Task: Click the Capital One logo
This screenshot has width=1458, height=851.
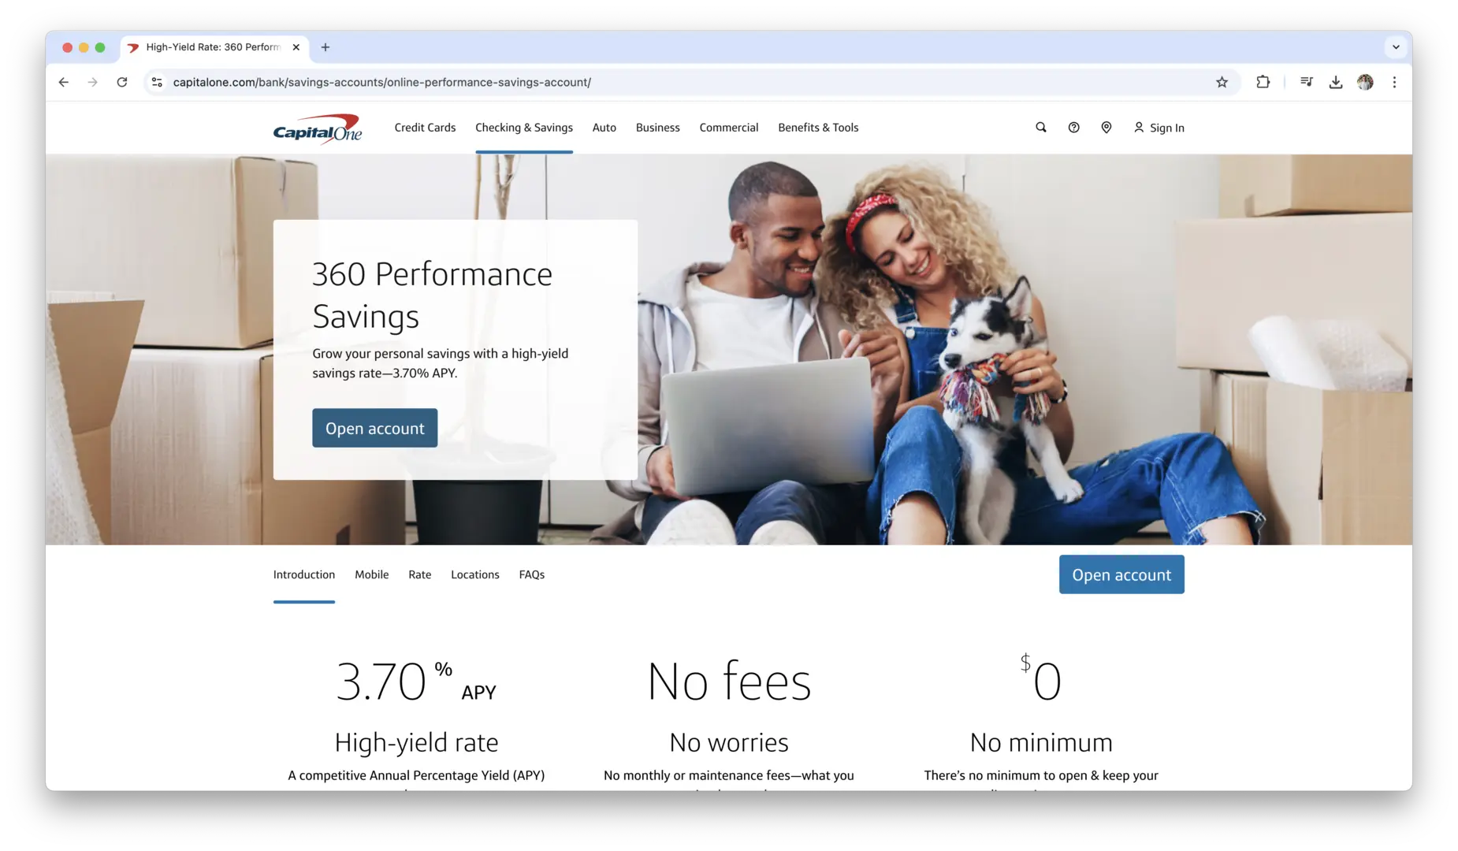Action: tap(317, 128)
